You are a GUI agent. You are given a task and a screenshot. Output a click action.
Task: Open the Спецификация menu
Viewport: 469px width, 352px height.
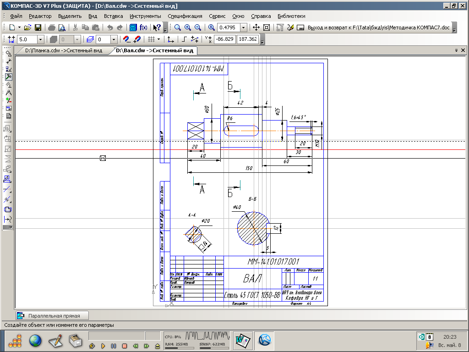185,16
